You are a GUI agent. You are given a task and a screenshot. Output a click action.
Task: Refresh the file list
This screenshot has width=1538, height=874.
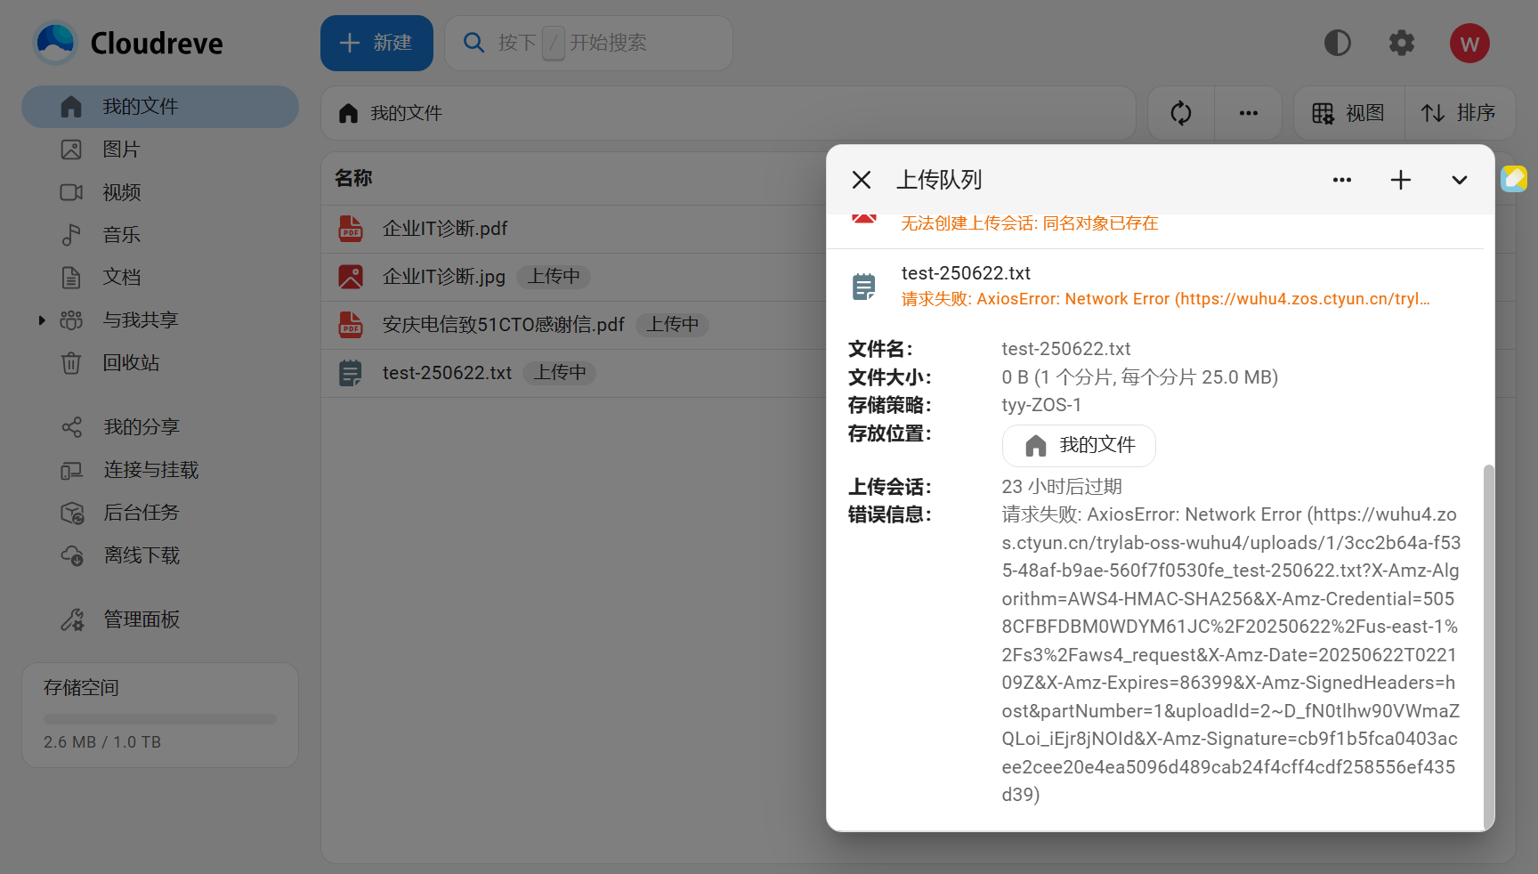coord(1179,113)
